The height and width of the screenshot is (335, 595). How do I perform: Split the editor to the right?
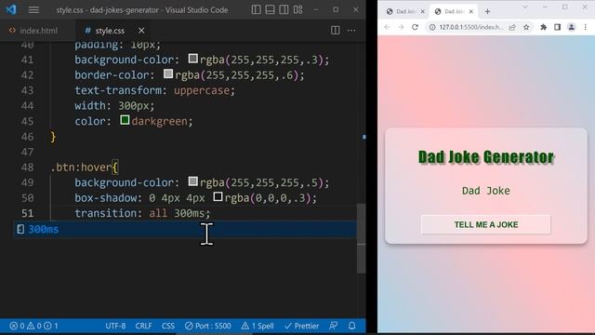[335, 31]
